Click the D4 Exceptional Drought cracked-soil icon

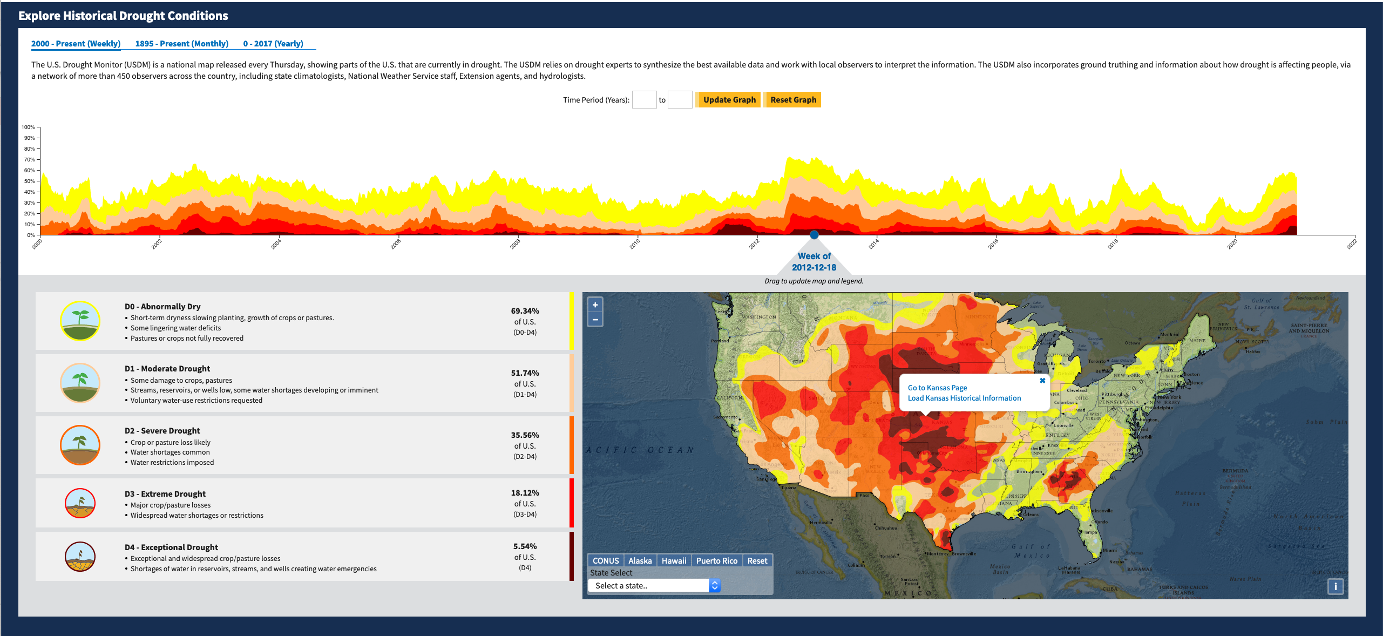point(80,557)
